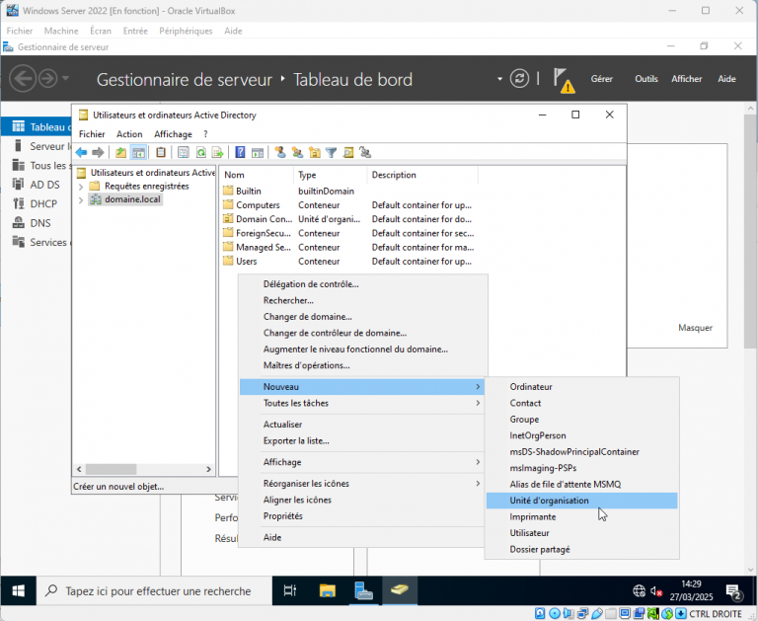Click the Masquer link

[695, 328]
